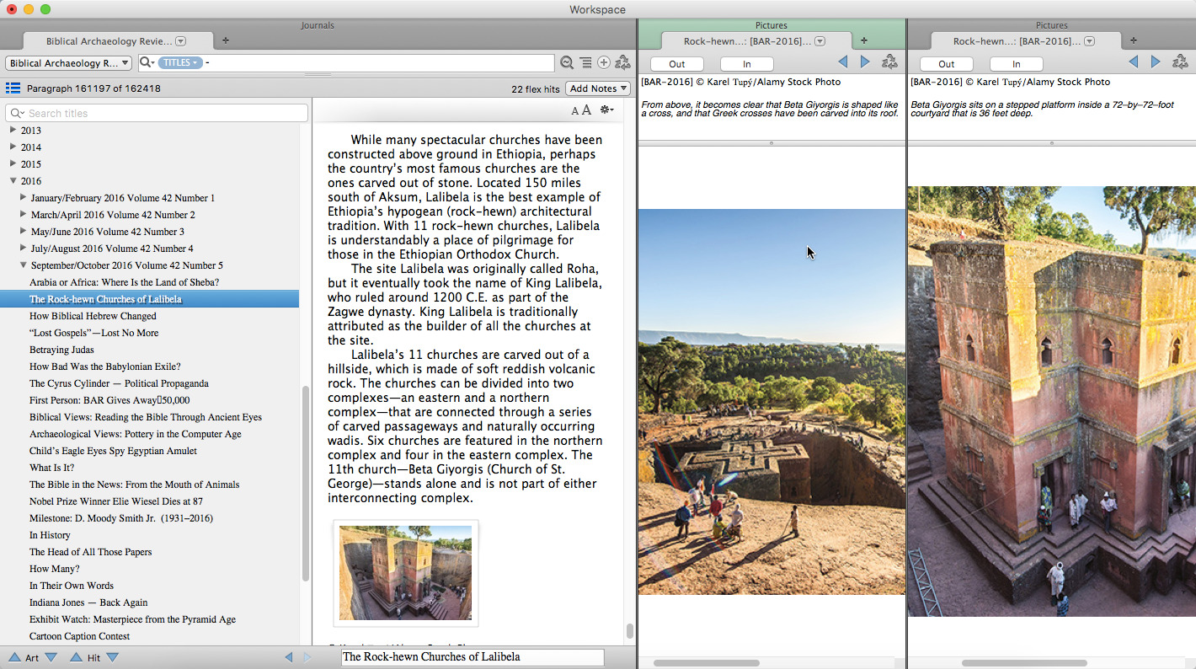This screenshot has width=1196, height=669.
Task: Click recycle icon in the right Pictures pane
Action: coord(1180,62)
